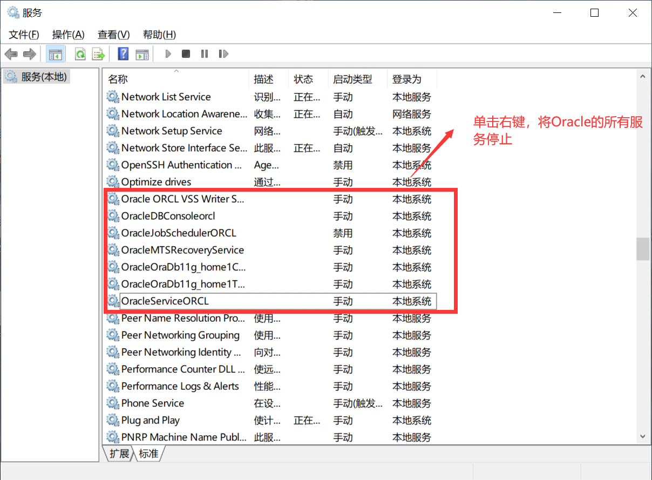Switch to the 标准 tab
The height and width of the screenshot is (480, 652).
click(x=148, y=454)
